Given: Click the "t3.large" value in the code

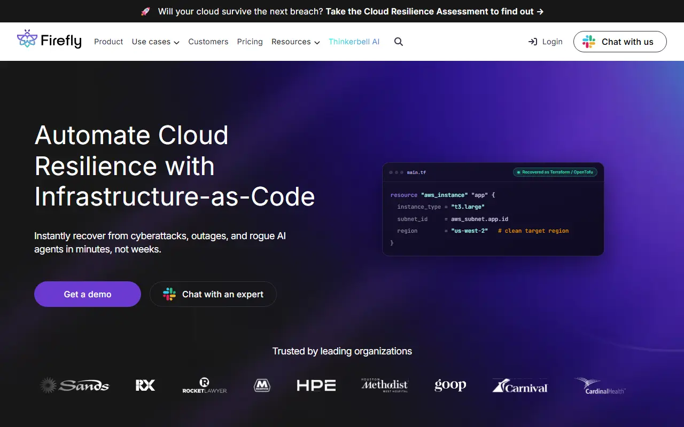Looking at the screenshot, I should pos(468,207).
